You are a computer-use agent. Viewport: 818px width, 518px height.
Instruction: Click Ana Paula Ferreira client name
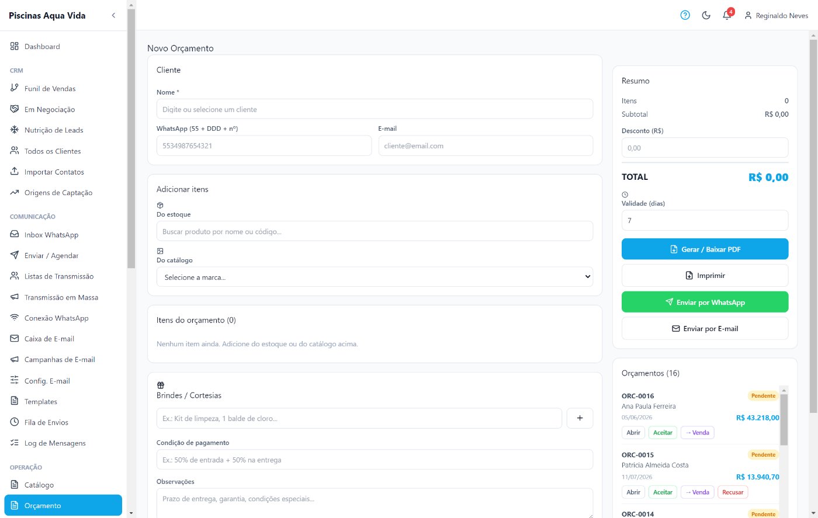click(649, 406)
